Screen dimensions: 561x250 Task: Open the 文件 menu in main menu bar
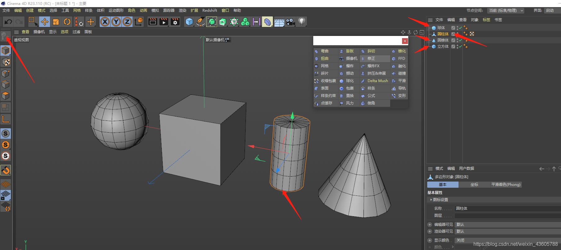tap(6, 11)
